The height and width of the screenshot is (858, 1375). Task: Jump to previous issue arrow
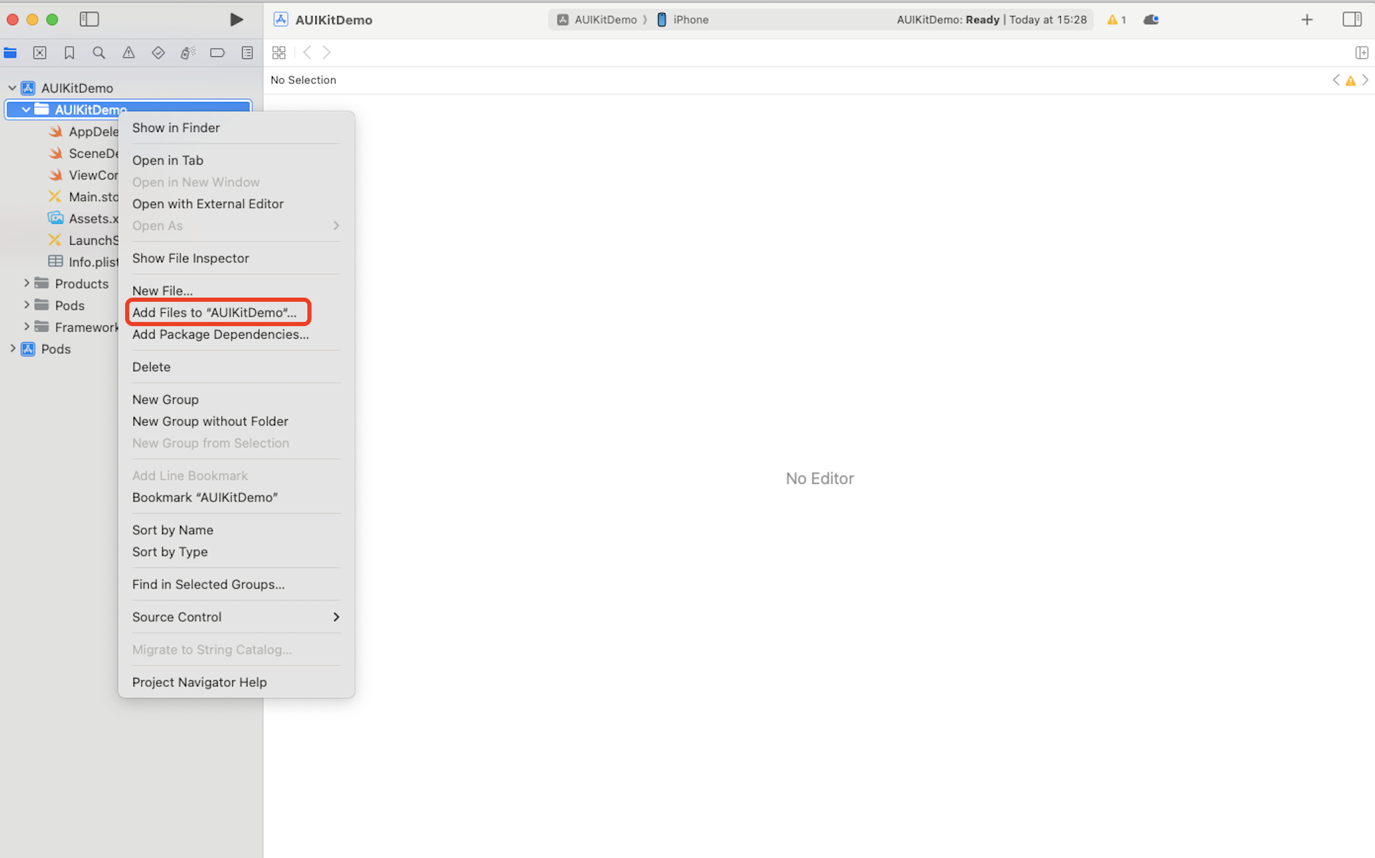click(x=1335, y=80)
